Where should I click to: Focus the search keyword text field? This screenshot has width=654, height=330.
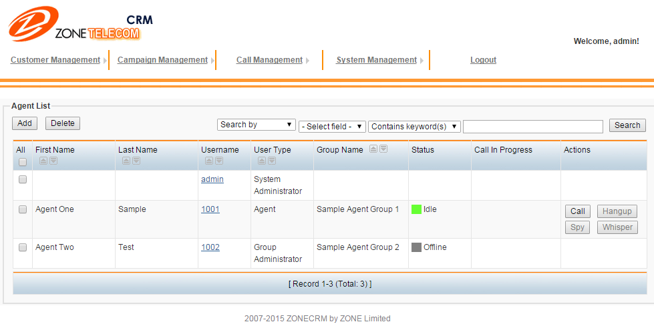click(x=532, y=127)
